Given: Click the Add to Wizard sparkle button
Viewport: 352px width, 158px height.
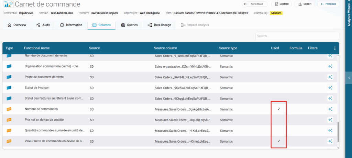Looking at the screenshot, I should [x=255, y=4].
